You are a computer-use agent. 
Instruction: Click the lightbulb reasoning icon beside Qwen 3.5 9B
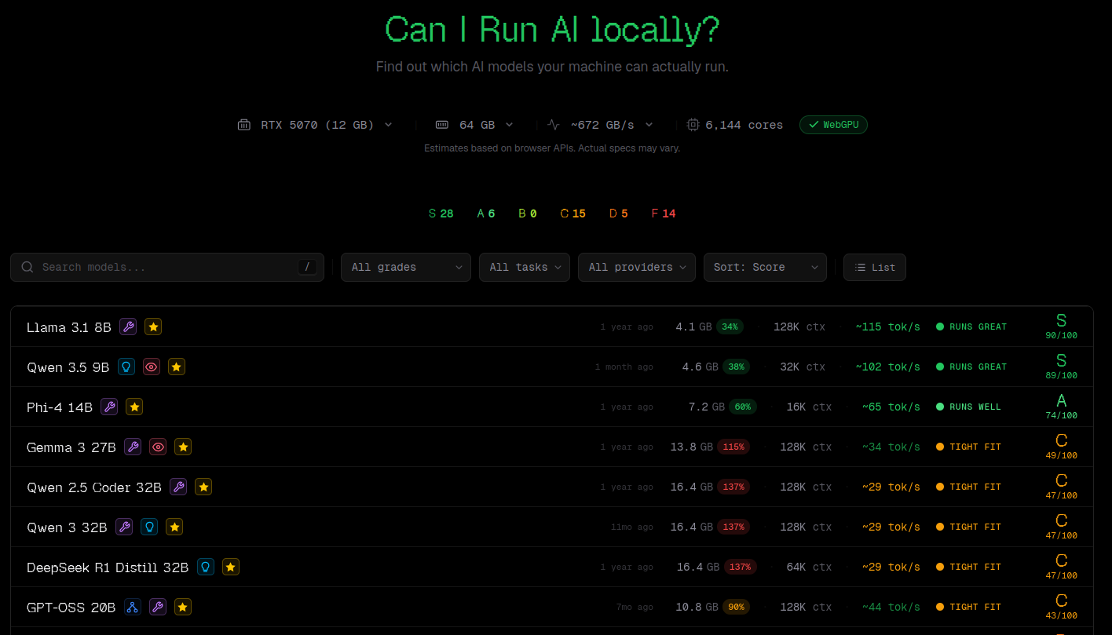(126, 367)
